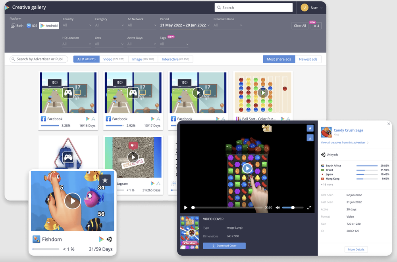Click the Download Cover button

(224, 246)
